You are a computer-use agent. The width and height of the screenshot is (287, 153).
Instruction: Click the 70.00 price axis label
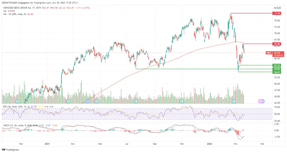(x=277, y=33)
